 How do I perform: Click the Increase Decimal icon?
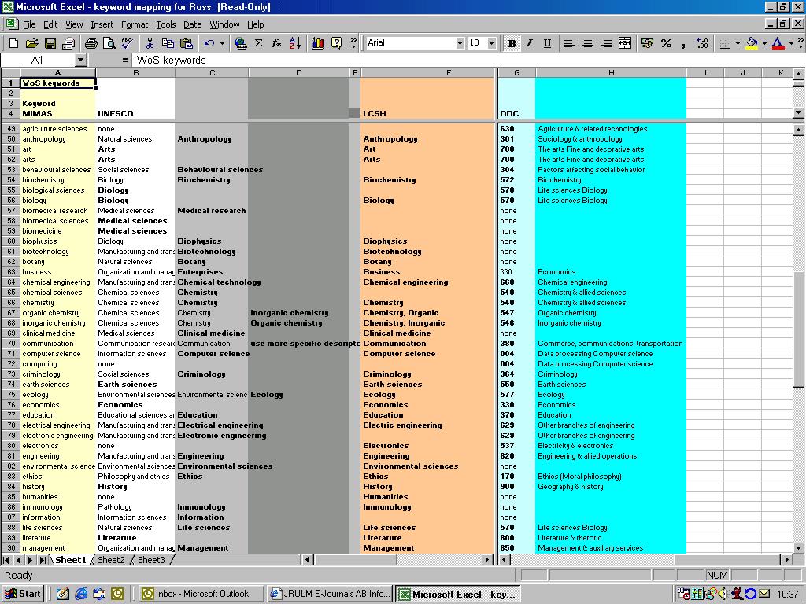click(x=702, y=43)
